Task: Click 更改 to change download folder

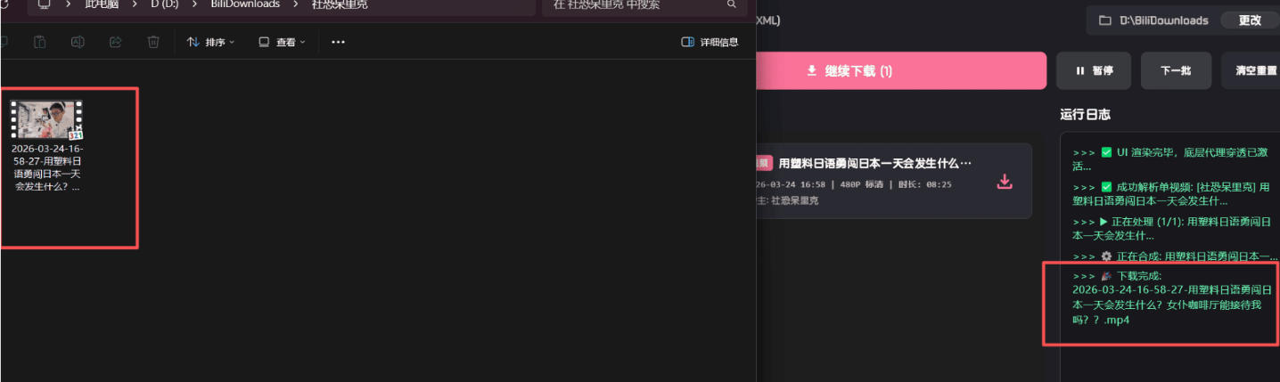Action: pos(1250,20)
